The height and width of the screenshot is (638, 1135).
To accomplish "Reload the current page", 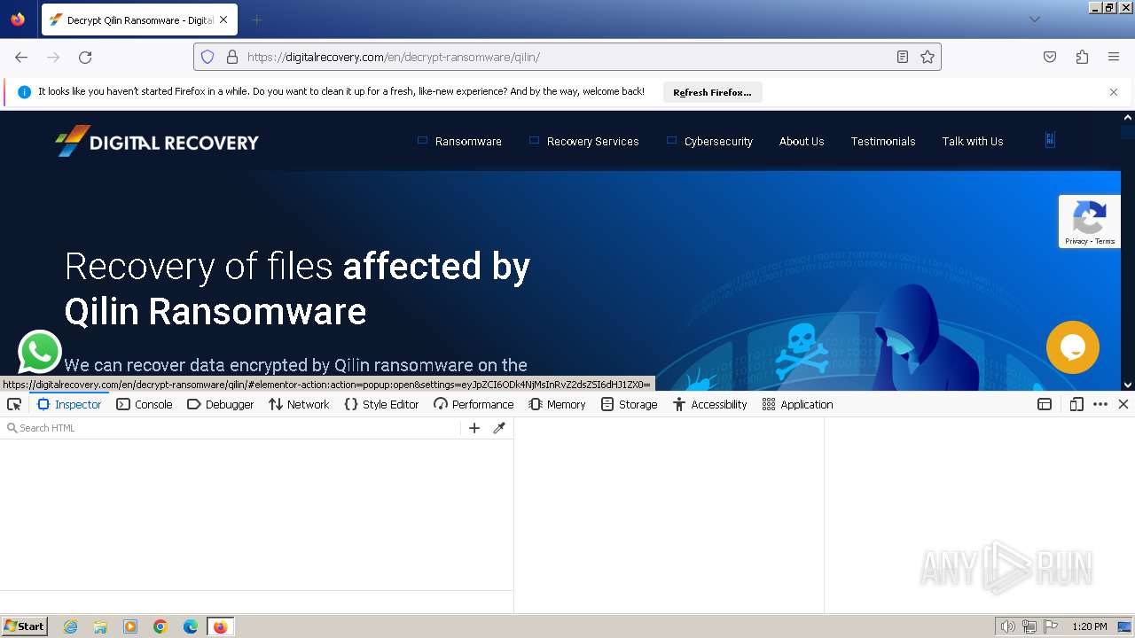I will [x=85, y=57].
